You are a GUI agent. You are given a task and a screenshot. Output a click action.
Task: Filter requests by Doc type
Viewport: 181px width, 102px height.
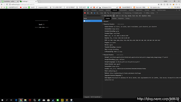pyautogui.click(x=137, y=16)
